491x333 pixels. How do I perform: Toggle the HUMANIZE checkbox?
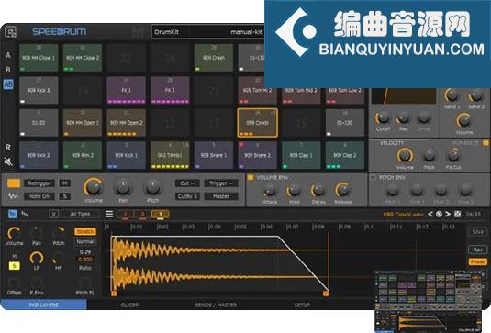click(485, 143)
